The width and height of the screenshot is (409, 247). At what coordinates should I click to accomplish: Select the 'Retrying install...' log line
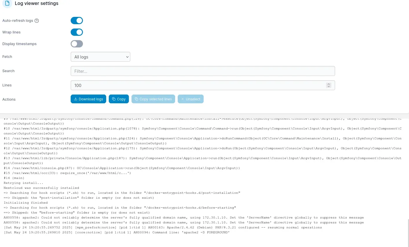pyautogui.click(x=23, y=183)
